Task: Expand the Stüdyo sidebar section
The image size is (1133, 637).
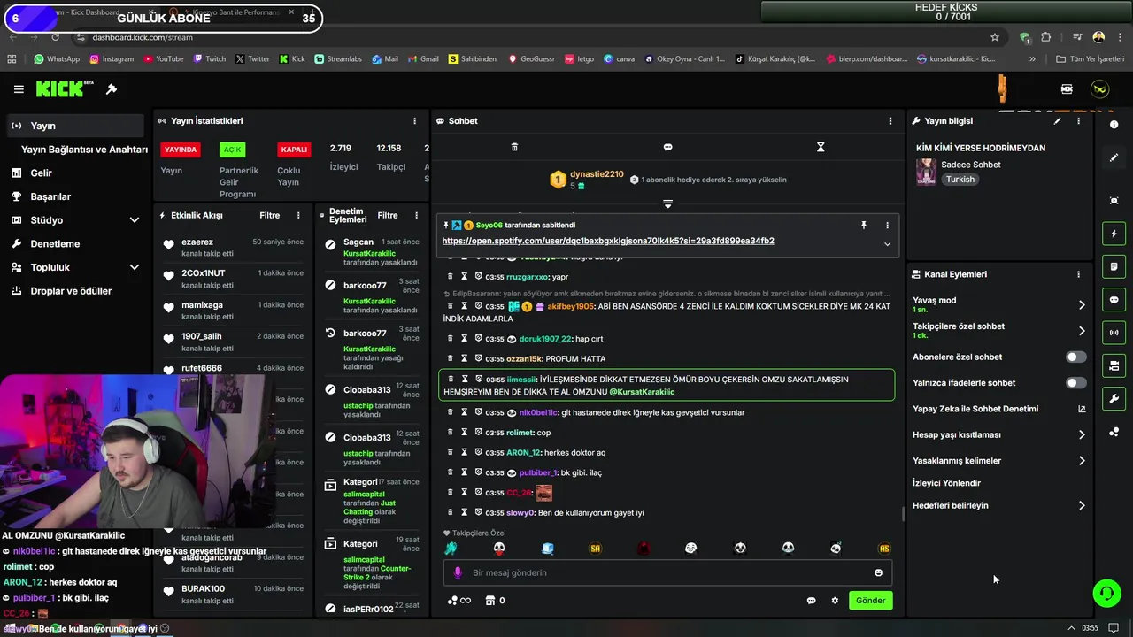Action: click(x=135, y=220)
